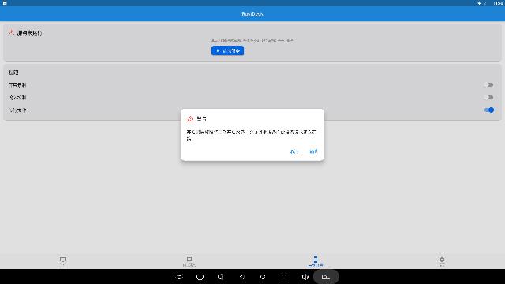The width and height of the screenshot is (505, 284).
Task: Disable the enabled file transfer switch
Action: 489,110
